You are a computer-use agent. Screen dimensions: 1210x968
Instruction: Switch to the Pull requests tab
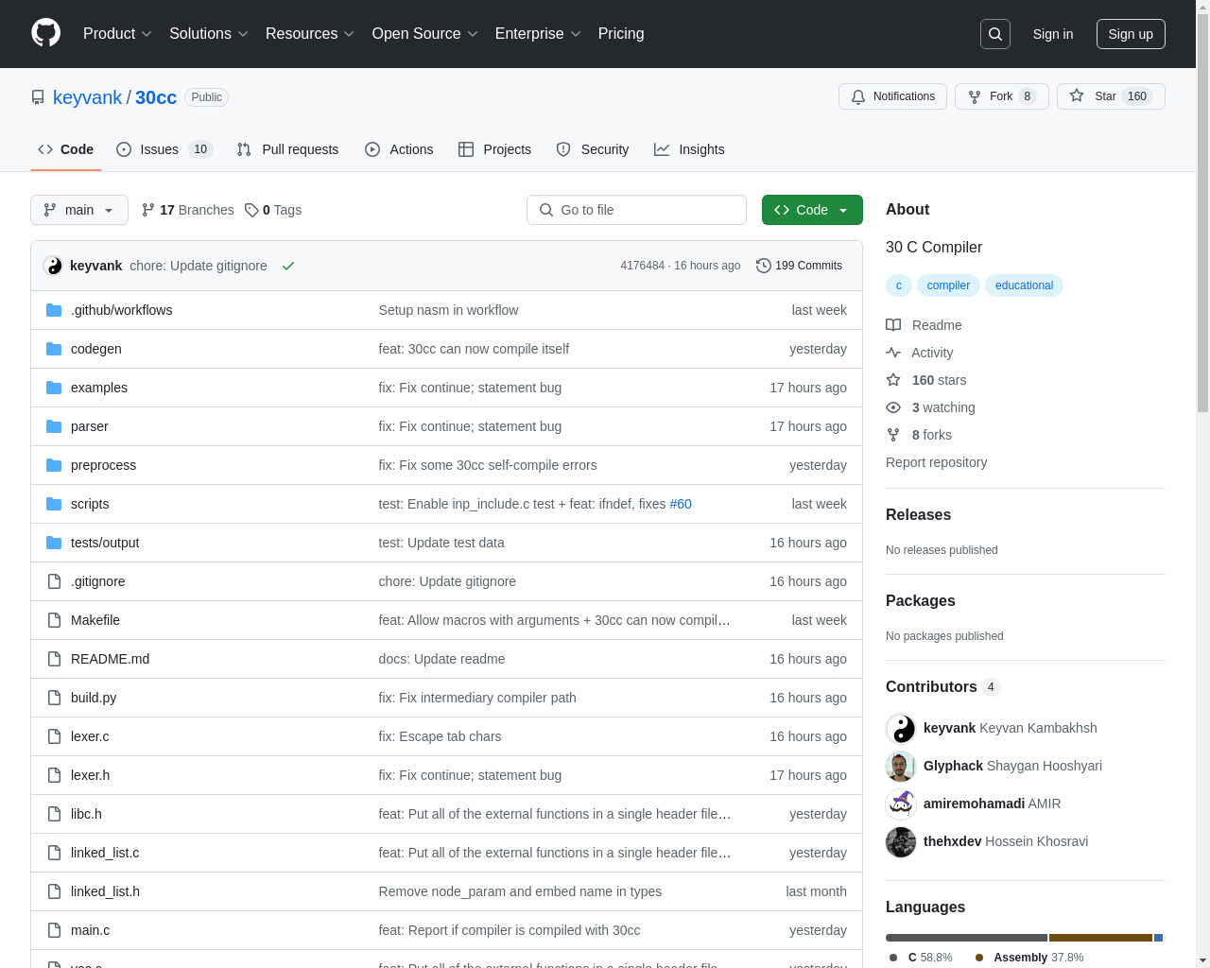tap(287, 149)
